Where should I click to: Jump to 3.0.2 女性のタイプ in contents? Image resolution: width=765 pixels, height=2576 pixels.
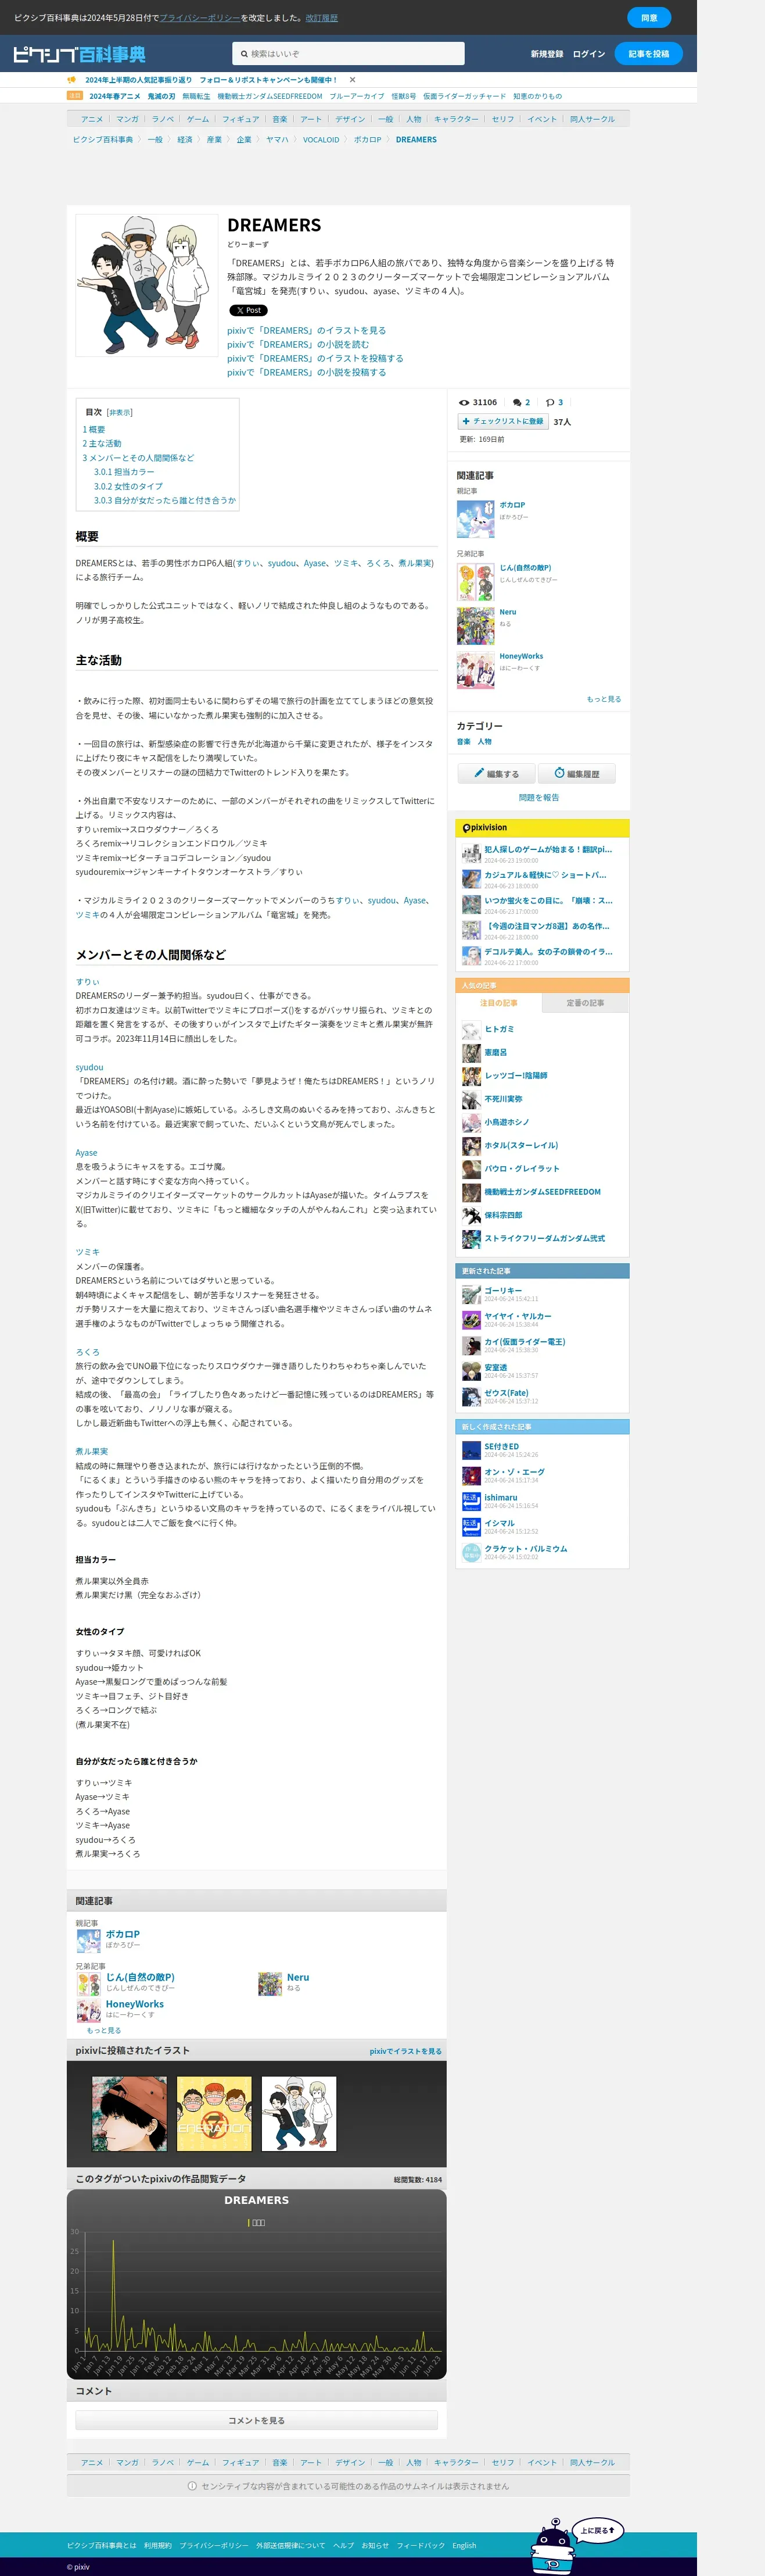[128, 486]
